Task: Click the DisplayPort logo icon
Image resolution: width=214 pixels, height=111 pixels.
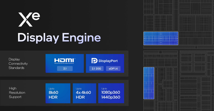Action: coord(94,61)
